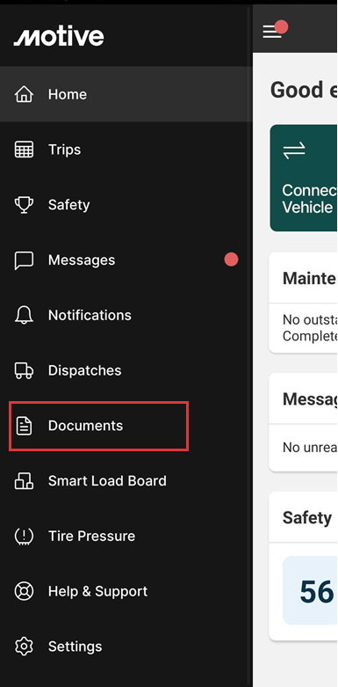Click the Trips calendar grid icon
This screenshot has height=687, width=338.
(x=24, y=150)
